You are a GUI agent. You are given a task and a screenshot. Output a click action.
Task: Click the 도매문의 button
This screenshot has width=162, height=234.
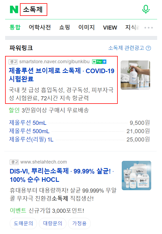(23, 224)
